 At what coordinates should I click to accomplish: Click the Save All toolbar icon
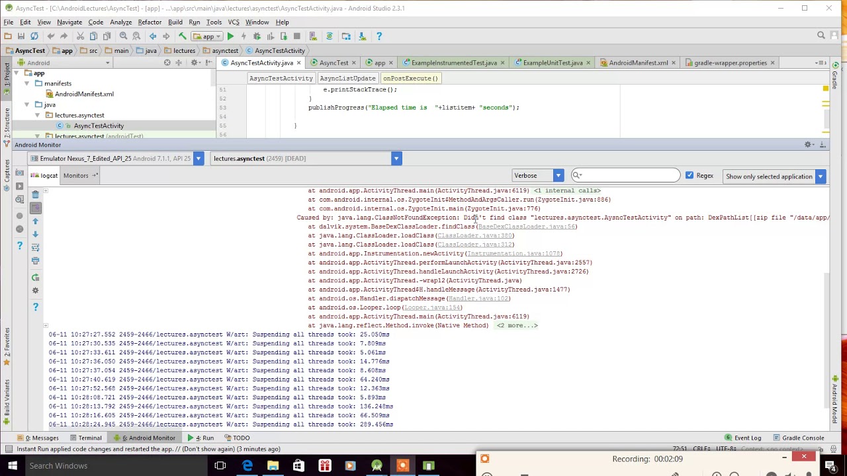21,36
